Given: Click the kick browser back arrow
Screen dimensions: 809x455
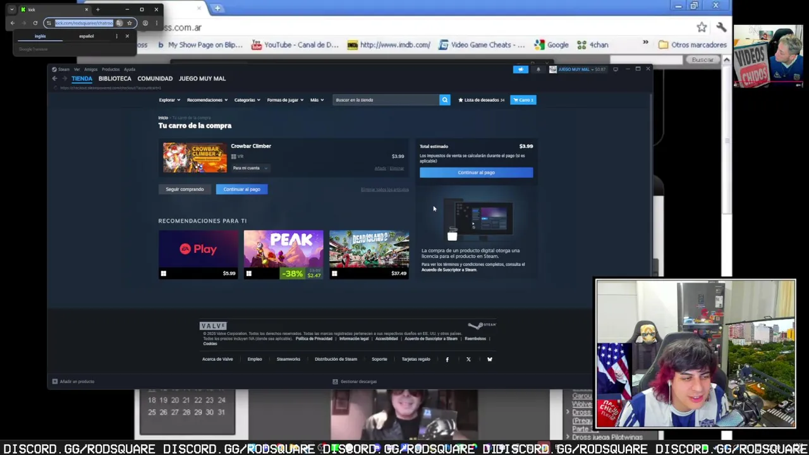Looking at the screenshot, I should point(13,23).
